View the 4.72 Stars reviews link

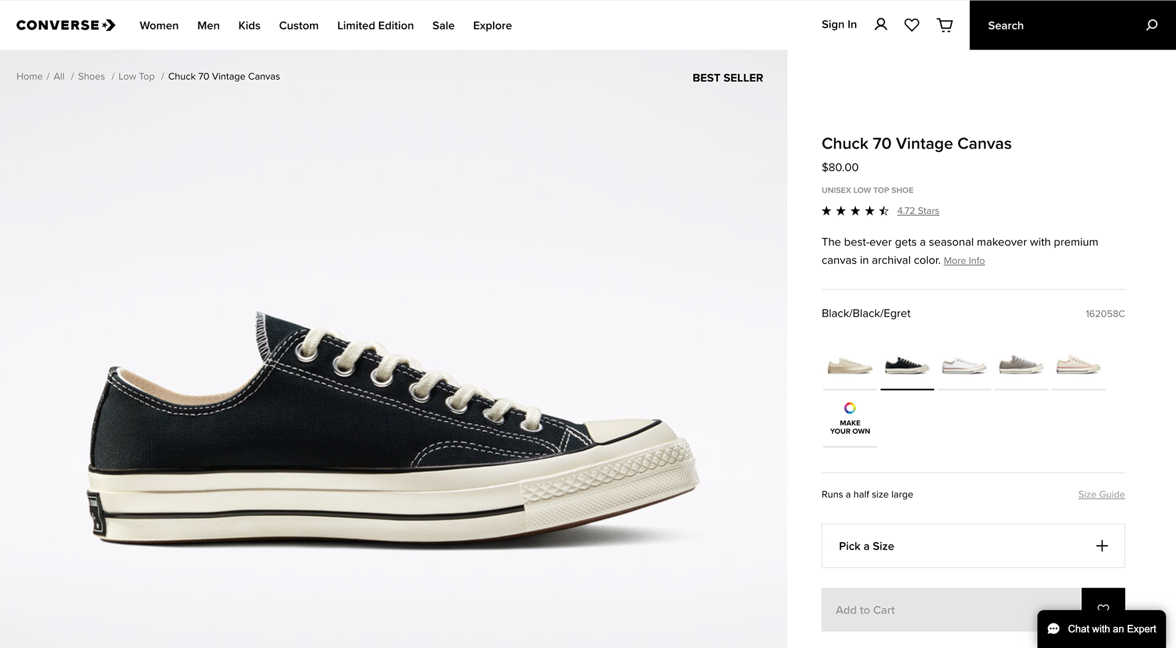[918, 211]
